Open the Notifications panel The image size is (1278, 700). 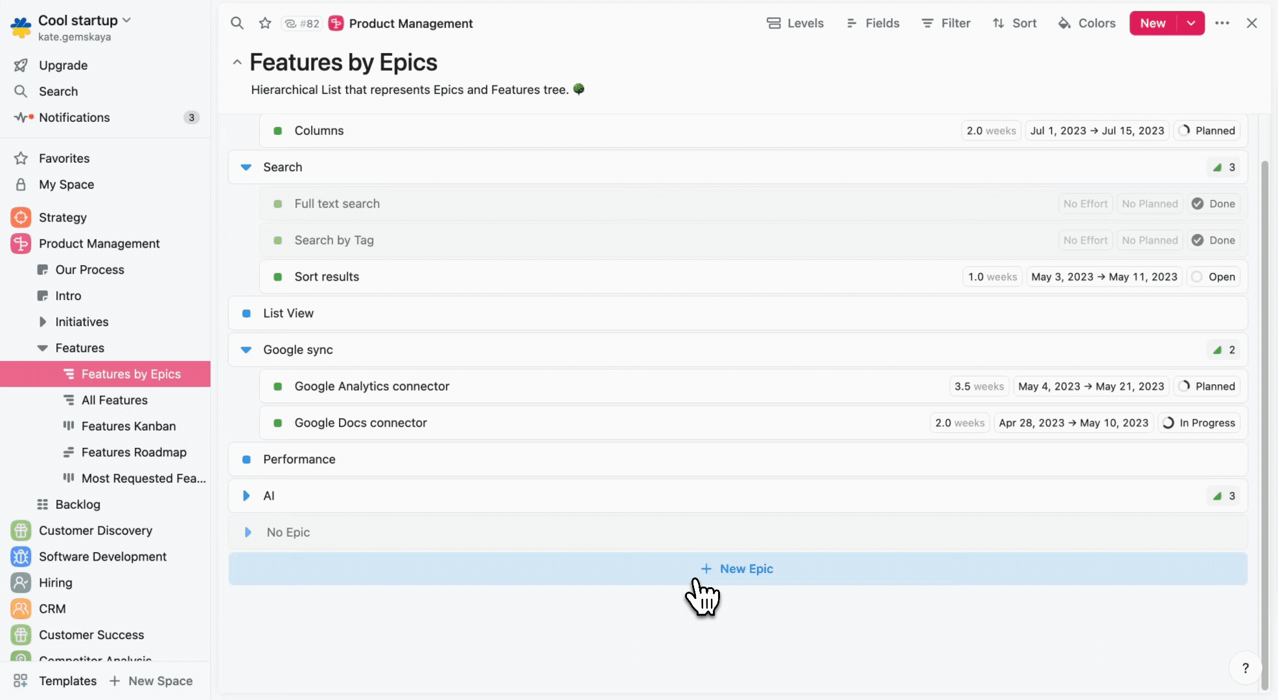point(74,117)
